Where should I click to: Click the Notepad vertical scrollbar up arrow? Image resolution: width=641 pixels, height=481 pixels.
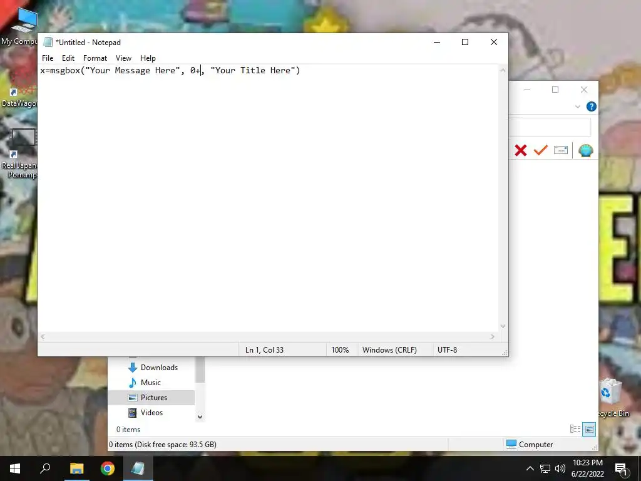[x=503, y=70]
